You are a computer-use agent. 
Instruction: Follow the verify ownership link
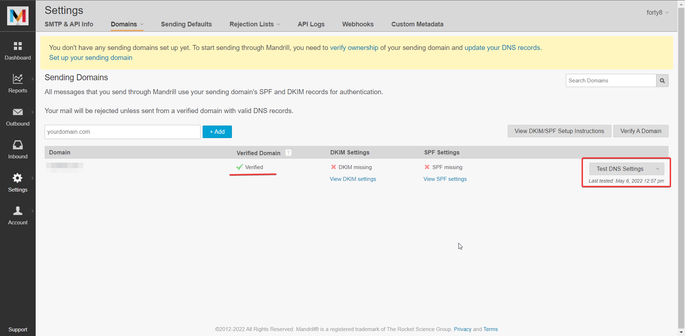coord(354,47)
